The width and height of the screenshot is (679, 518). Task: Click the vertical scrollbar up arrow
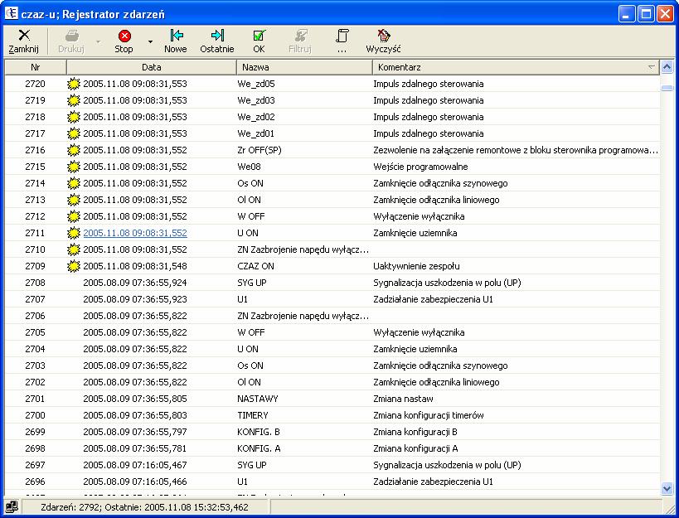click(667, 67)
